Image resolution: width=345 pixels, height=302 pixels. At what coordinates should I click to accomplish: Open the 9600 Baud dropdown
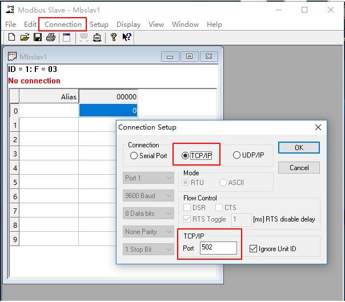(x=149, y=196)
